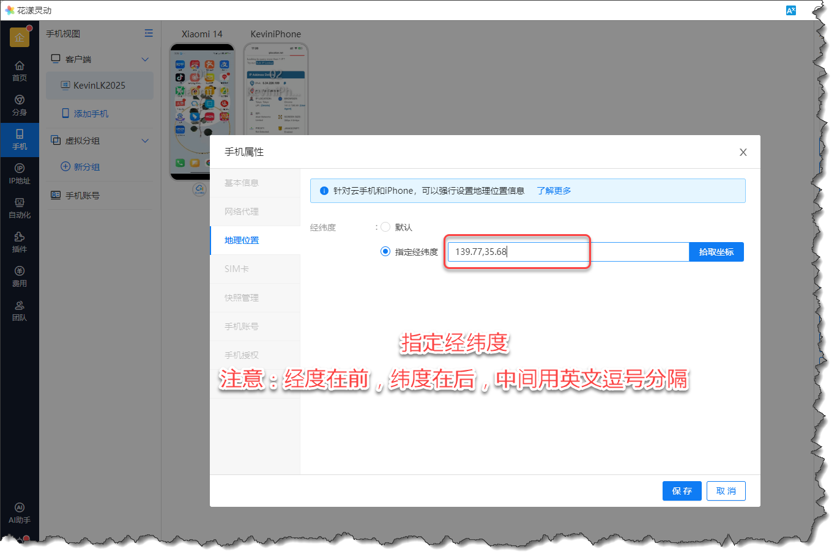The height and width of the screenshot is (560, 840).
Task: Open the 团队 team sidebar icon
Action: tap(20, 311)
